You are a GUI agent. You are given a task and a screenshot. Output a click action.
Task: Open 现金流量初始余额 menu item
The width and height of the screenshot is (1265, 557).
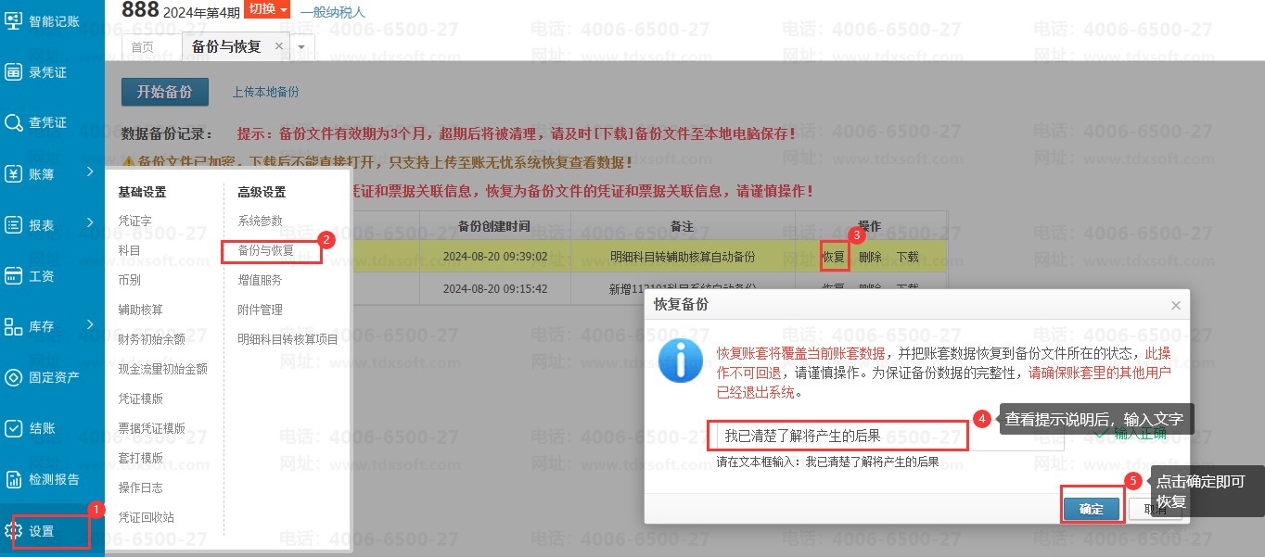(x=162, y=369)
